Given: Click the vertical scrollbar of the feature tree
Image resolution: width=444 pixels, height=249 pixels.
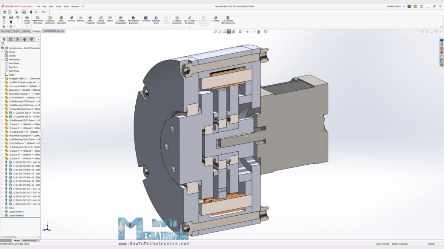Looking at the screenshot, I should coord(39,130).
